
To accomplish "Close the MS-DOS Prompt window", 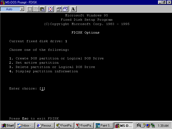I will point(169,2).
